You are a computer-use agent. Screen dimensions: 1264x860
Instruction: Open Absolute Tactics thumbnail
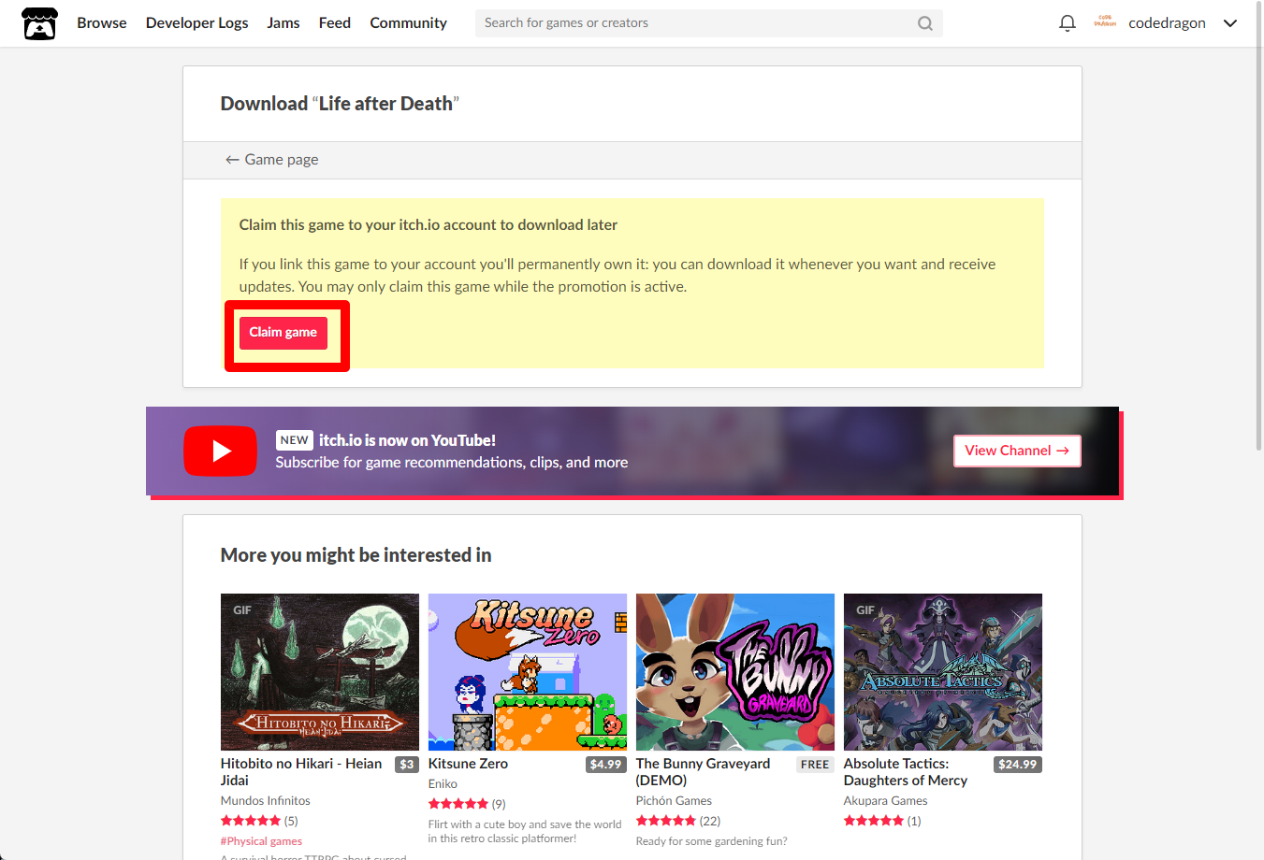pyautogui.click(x=943, y=672)
